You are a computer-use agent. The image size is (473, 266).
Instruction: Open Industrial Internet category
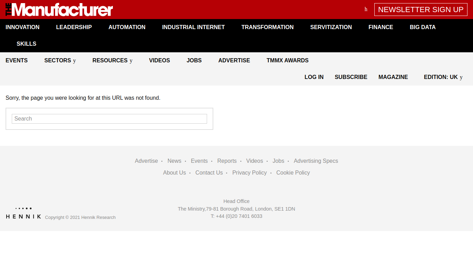coord(193,27)
